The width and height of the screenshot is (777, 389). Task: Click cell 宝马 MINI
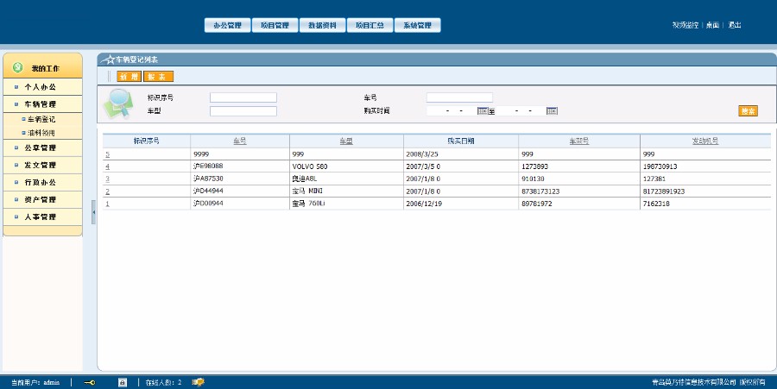pyautogui.click(x=307, y=191)
